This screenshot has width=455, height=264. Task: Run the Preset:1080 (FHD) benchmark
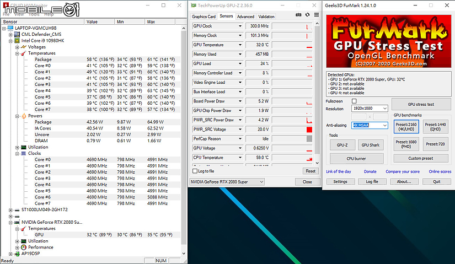[x=406, y=144]
